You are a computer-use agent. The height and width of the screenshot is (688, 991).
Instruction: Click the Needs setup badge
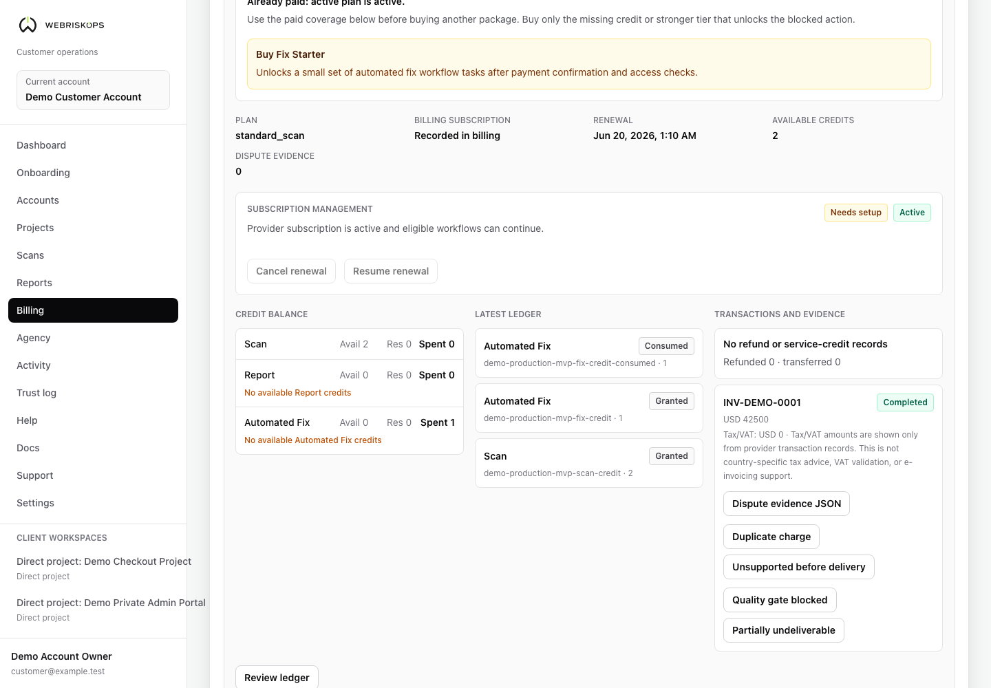pos(855,213)
